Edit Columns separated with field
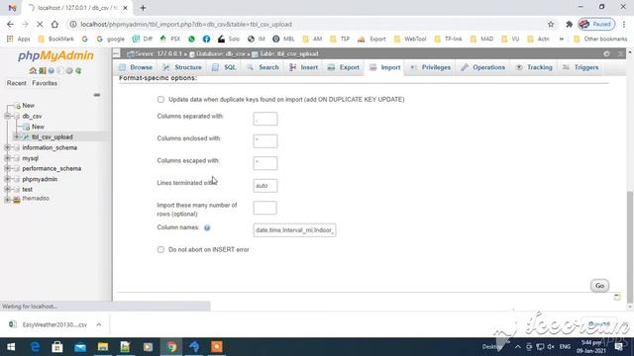Viewport: 634px width, 356px height. coord(265,119)
